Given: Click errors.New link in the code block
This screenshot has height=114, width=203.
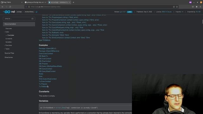Looking at the screenshot, I should [x=61, y=108].
